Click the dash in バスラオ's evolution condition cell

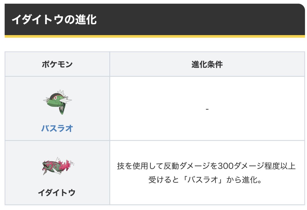207,109
